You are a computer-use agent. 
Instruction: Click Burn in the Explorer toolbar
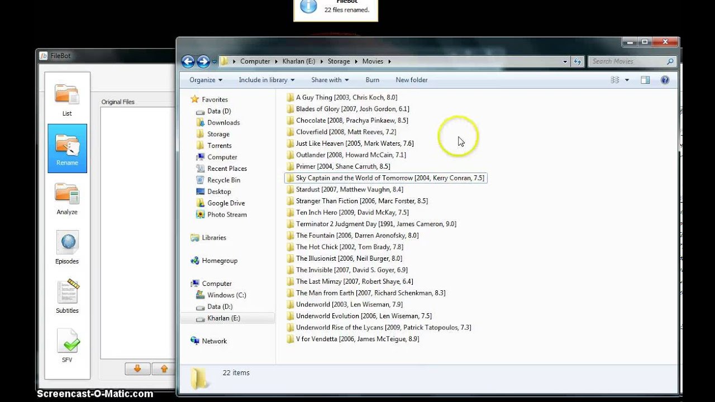coord(372,80)
